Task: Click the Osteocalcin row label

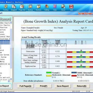Action: (30, 51)
